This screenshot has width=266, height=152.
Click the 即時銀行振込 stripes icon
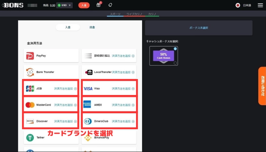[88, 56]
